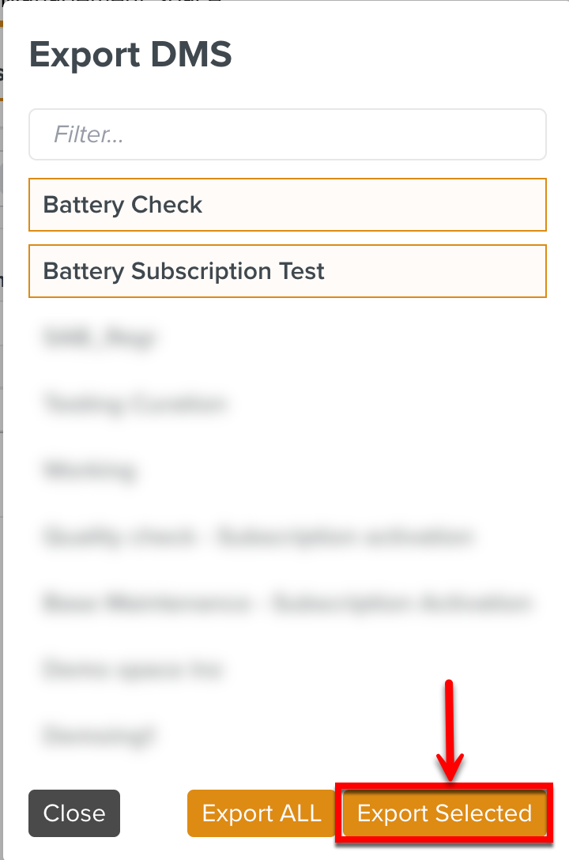Close the Export DMS dialog
Image resolution: width=569 pixels, height=860 pixels.
(x=74, y=813)
